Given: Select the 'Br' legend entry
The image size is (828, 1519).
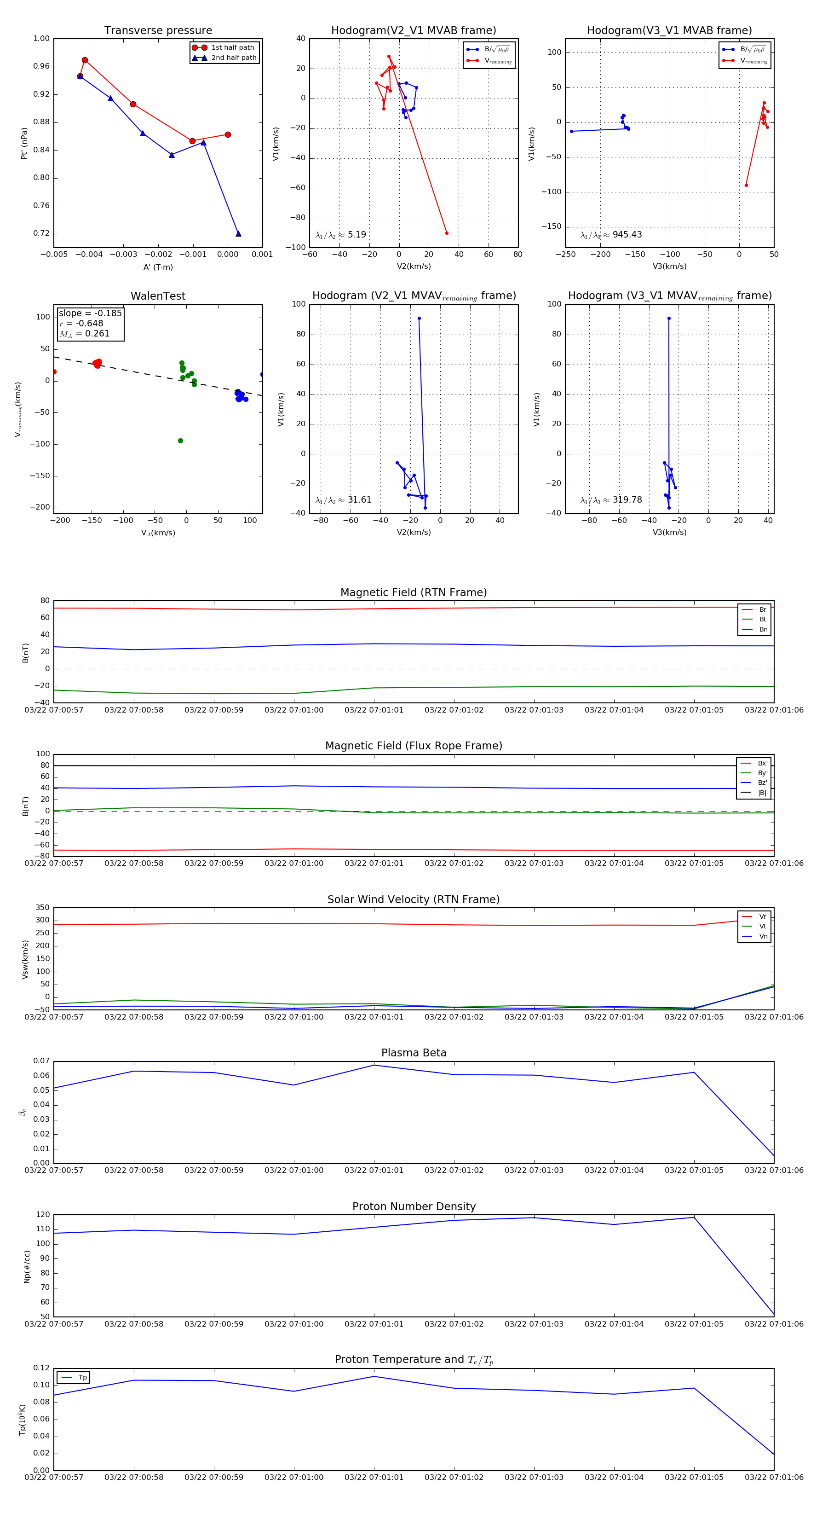Looking at the screenshot, I should [755, 610].
